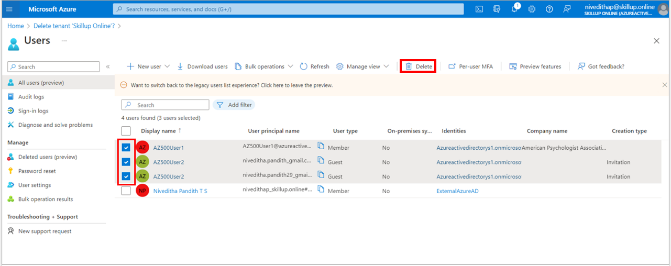The width and height of the screenshot is (671, 266).
Task: Go to Delete tenant 'Skillup Online'? breadcrumb
Action: [x=74, y=26]
